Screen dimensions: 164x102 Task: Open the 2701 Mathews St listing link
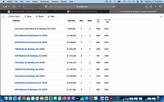point(31,36)
